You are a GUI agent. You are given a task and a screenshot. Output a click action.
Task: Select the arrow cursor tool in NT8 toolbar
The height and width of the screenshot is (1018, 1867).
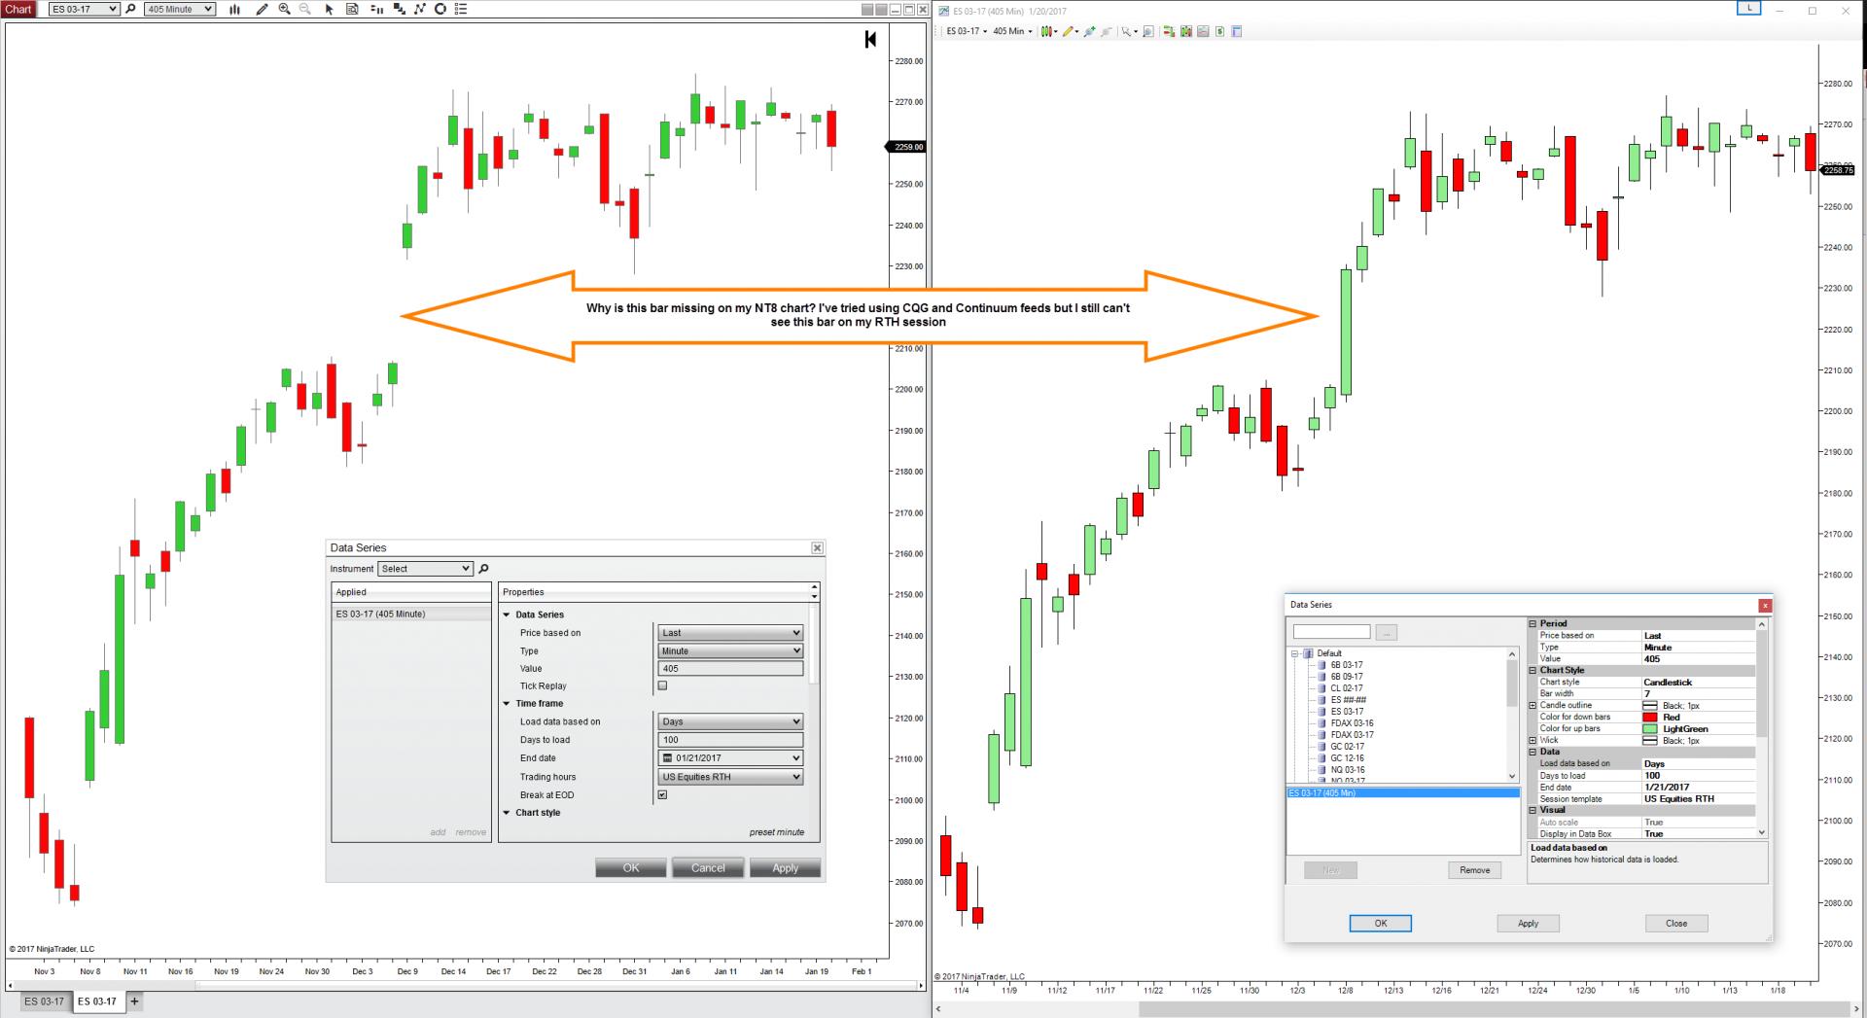pos(330,9)
